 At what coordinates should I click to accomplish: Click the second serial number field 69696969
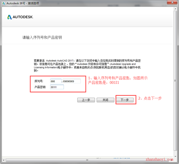click(72, 81)
